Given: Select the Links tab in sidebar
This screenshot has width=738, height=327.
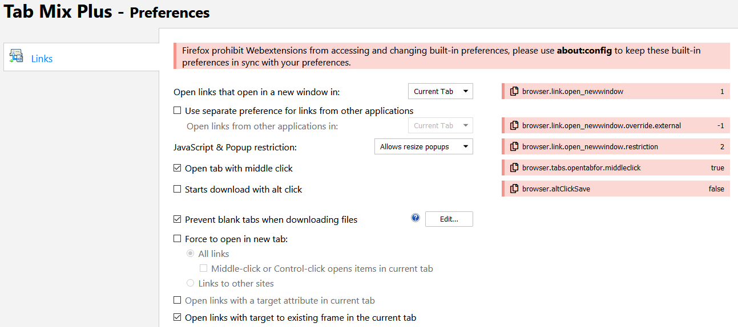Looking at the screenshot, I should coord(42,59).
